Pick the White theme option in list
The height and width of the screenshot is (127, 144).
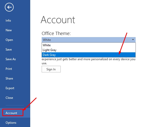(89, 45)
